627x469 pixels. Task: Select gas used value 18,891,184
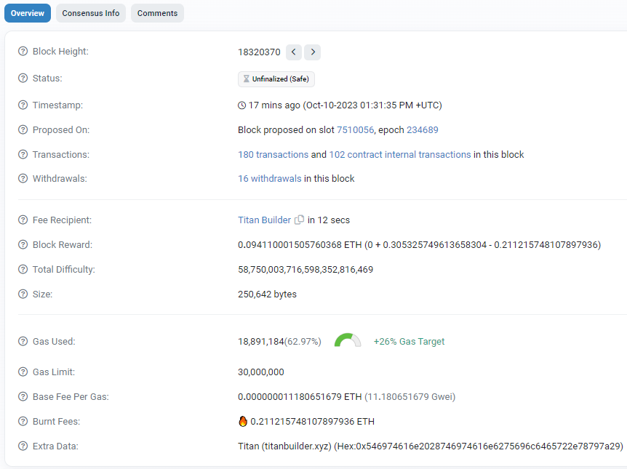(260, 342)
